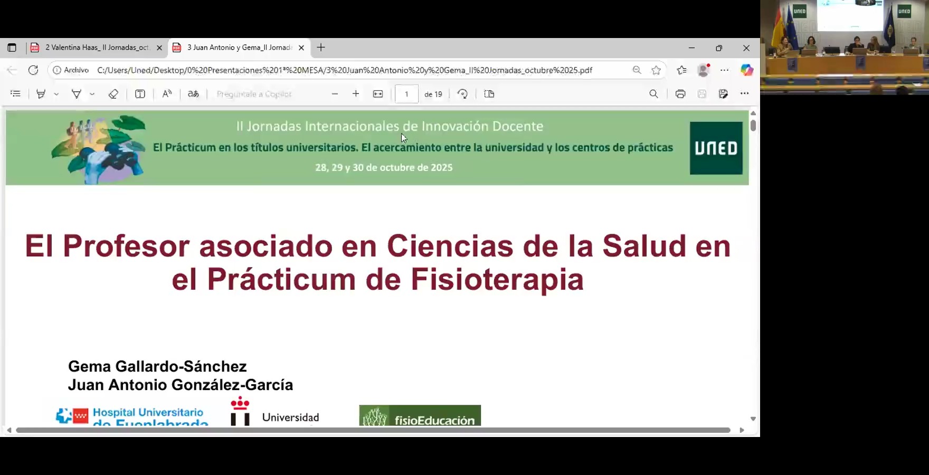Open the document table of contents panel
This screenshot has height=475, width=929.
tap(15, 93)
